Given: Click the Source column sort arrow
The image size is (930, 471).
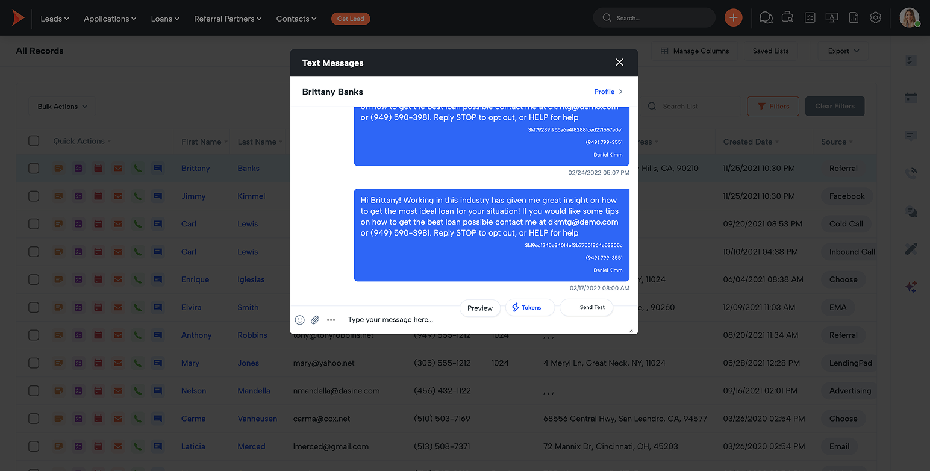Looking at the screenshot, I should [851, 142].
